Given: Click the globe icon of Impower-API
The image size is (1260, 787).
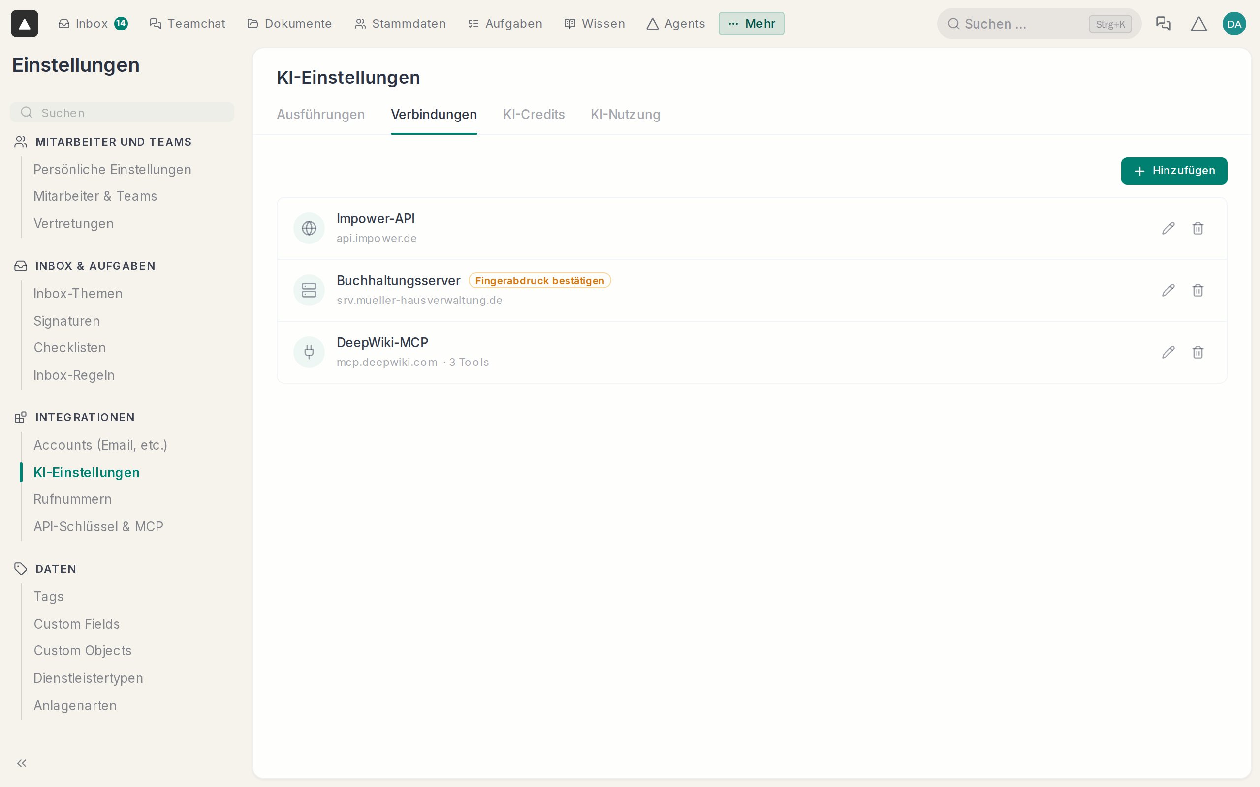Looking at the screenshot, I should [x=309, y=228].
